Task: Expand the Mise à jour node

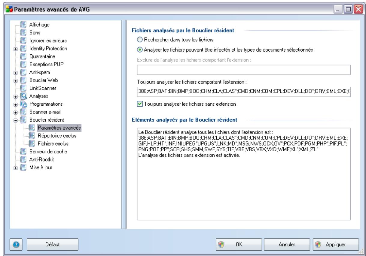Action: pyautogui.click(x=15, y=168)
